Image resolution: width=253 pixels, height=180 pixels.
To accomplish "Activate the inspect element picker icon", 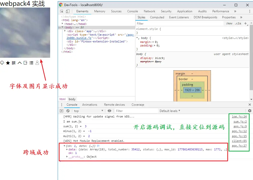I will [x=62, y=11].
